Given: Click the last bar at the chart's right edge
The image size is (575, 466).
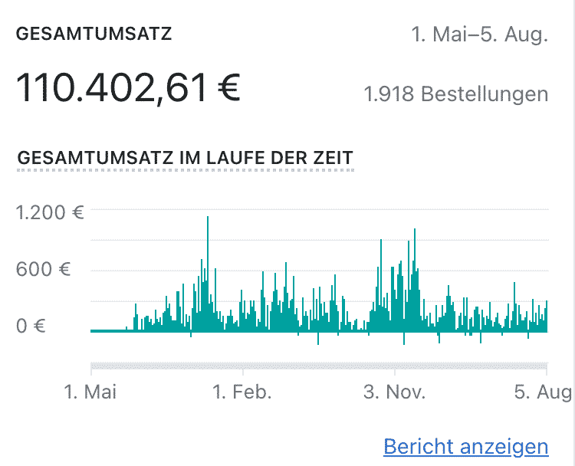Looking at the screenshot, I should pyautogui.click(x=547, y=317).
